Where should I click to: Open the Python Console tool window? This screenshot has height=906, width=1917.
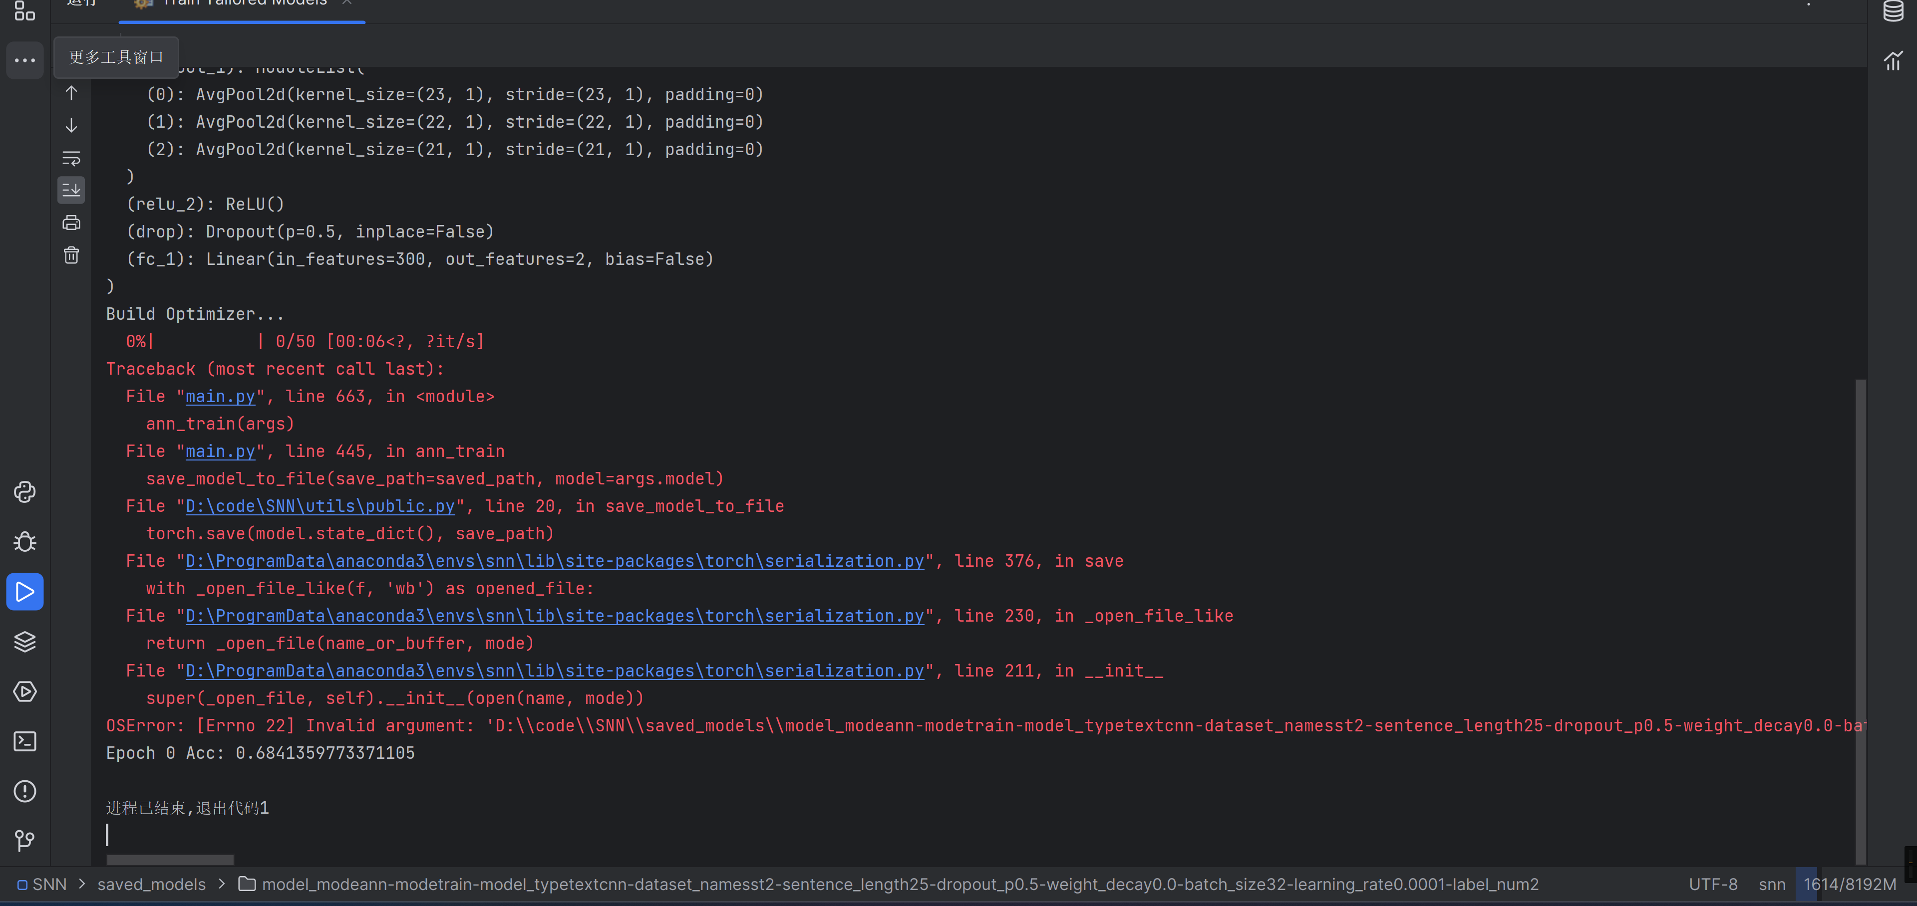point(24,492)
